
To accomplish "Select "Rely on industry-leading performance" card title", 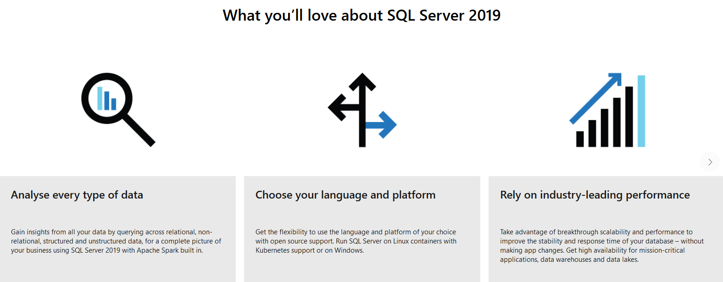I will click(x=595, y=195).
